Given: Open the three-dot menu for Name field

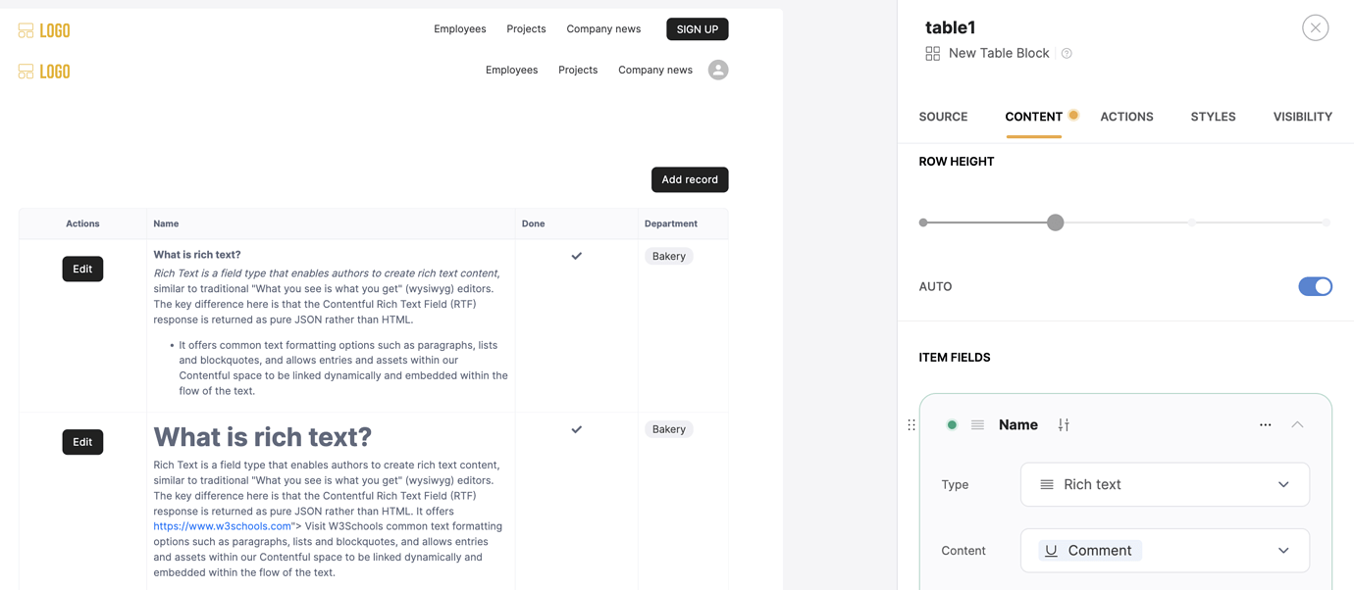Looking at the screenshot, I should click(1265, 424).
